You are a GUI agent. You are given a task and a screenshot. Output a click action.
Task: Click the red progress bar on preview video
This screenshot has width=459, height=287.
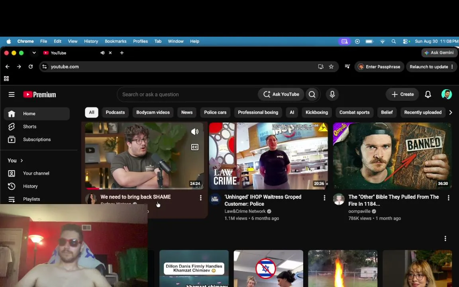pyautogui.click(x=92, y=189)
